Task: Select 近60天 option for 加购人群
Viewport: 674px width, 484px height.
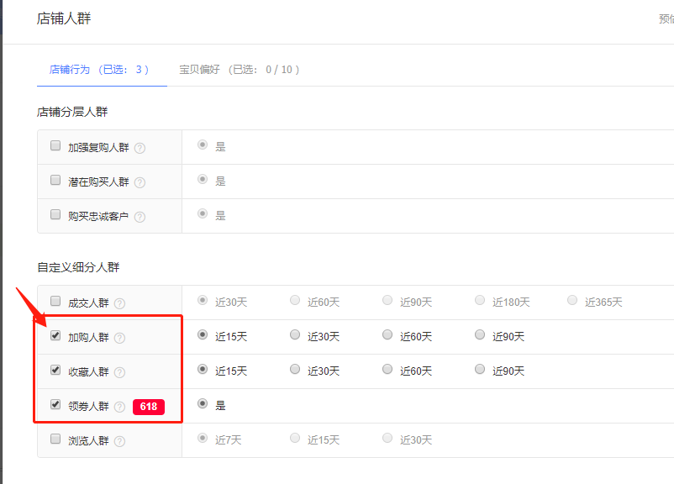Action: pos(387,335)
